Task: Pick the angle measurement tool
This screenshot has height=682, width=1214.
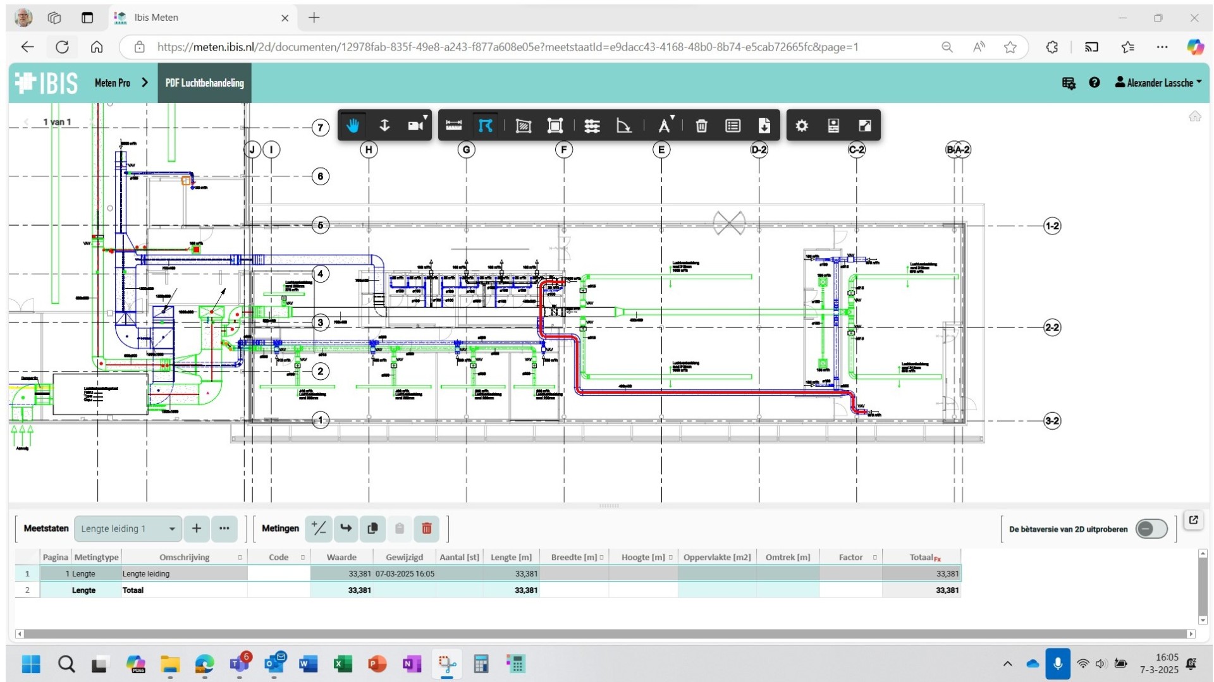Action: pyautogui.click(x=623, y=126)
